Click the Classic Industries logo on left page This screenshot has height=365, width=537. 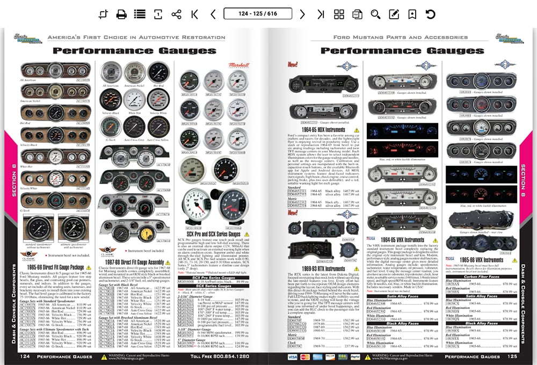pos(28,38)
